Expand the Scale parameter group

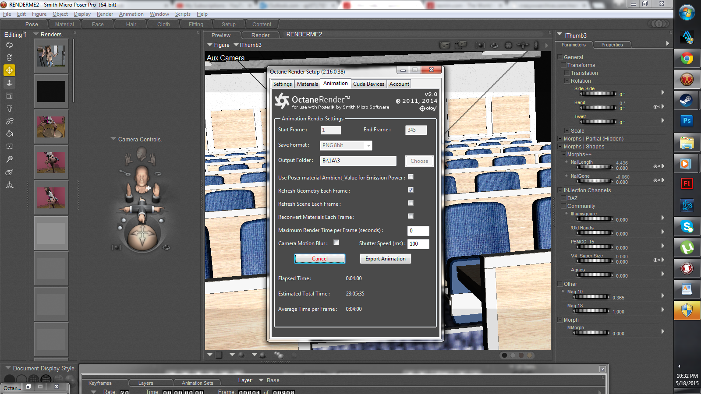(x=567, y=131)
